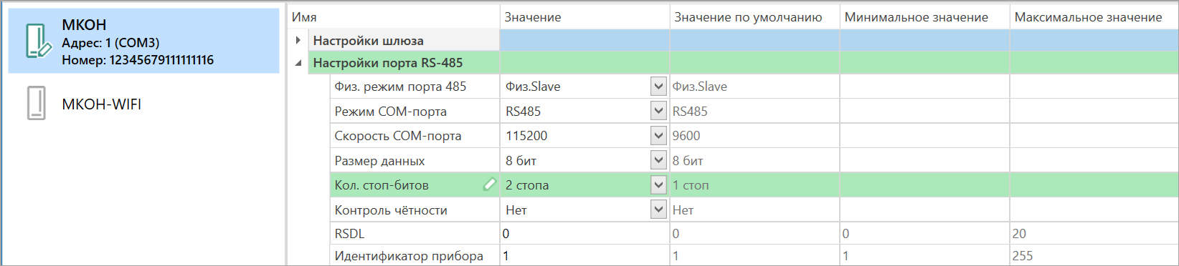
Task: Open the Контроль чётности dropdown arrow
Action: [658, 210]
